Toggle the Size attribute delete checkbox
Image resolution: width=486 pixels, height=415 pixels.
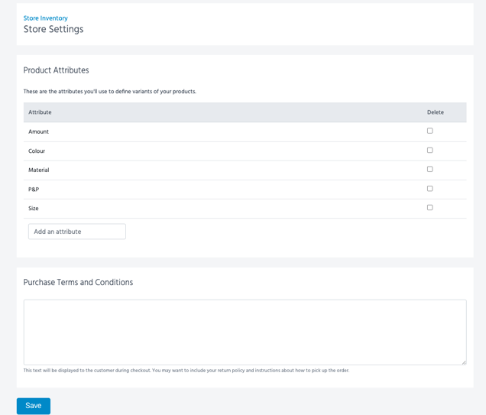click(429, 208)
